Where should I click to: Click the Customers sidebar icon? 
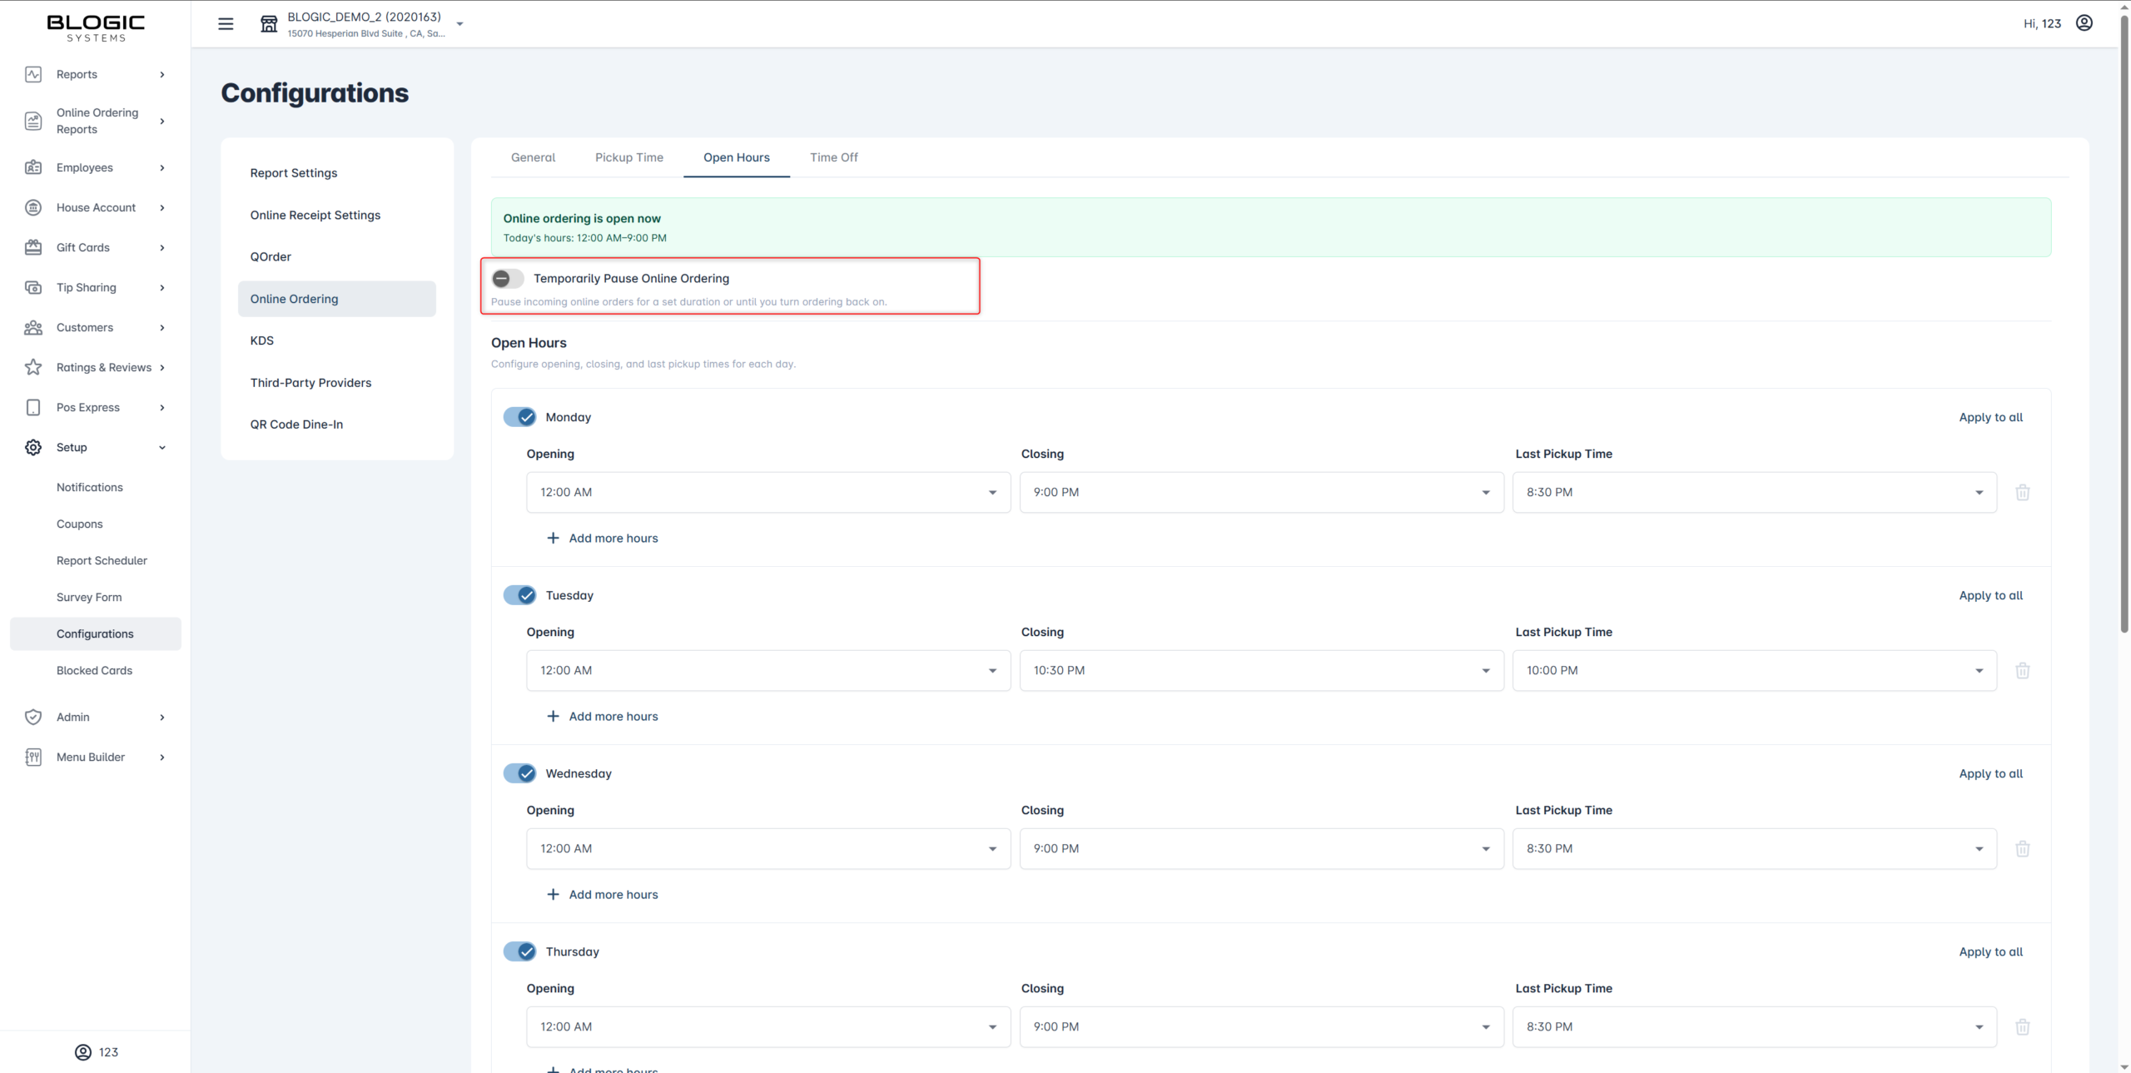33,327
